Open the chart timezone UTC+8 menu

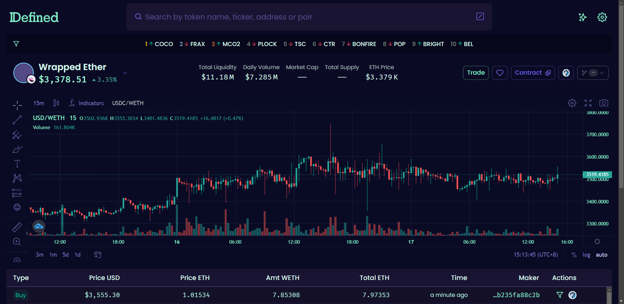pos(536,255)
